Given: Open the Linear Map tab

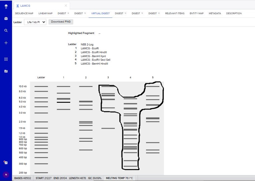Looking at the screenshot, I should tap(45, 13).
